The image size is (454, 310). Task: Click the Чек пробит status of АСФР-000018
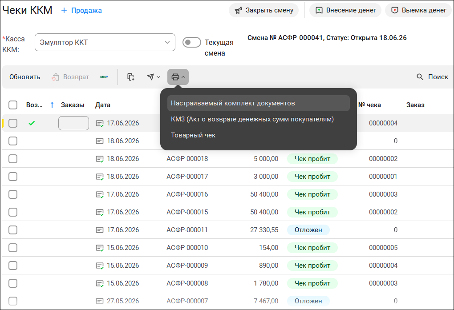[x=312, y=159]
